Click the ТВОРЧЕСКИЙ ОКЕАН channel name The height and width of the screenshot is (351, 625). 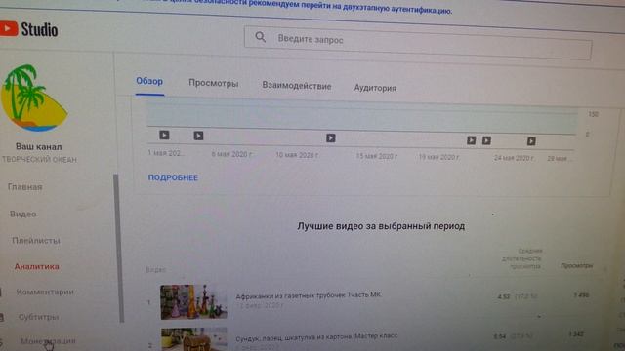[39, 160]
